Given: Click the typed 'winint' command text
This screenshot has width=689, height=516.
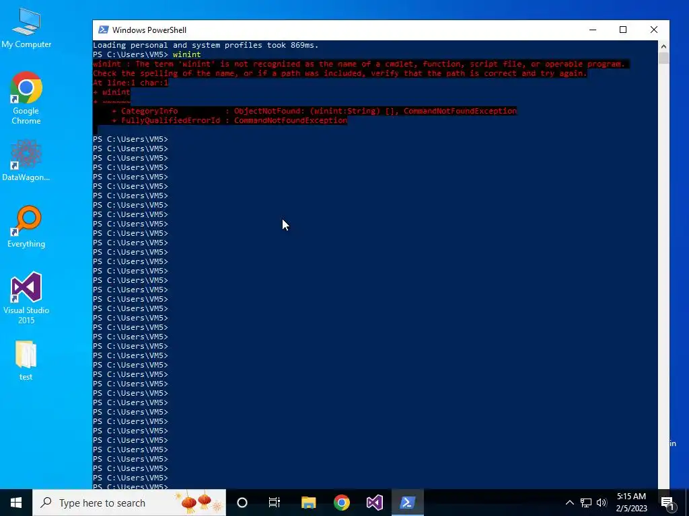Looking at the screenshot, I should coord(187,54).
